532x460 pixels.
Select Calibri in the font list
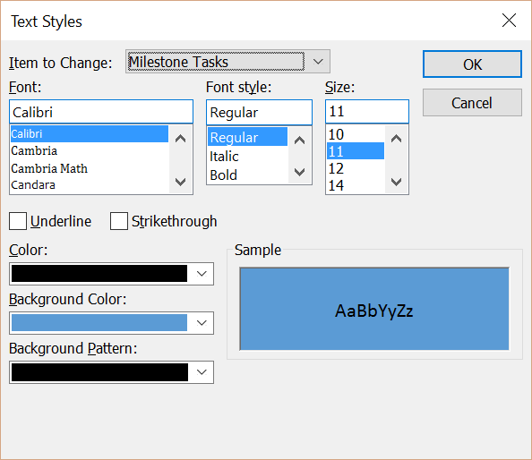point(90,133)
